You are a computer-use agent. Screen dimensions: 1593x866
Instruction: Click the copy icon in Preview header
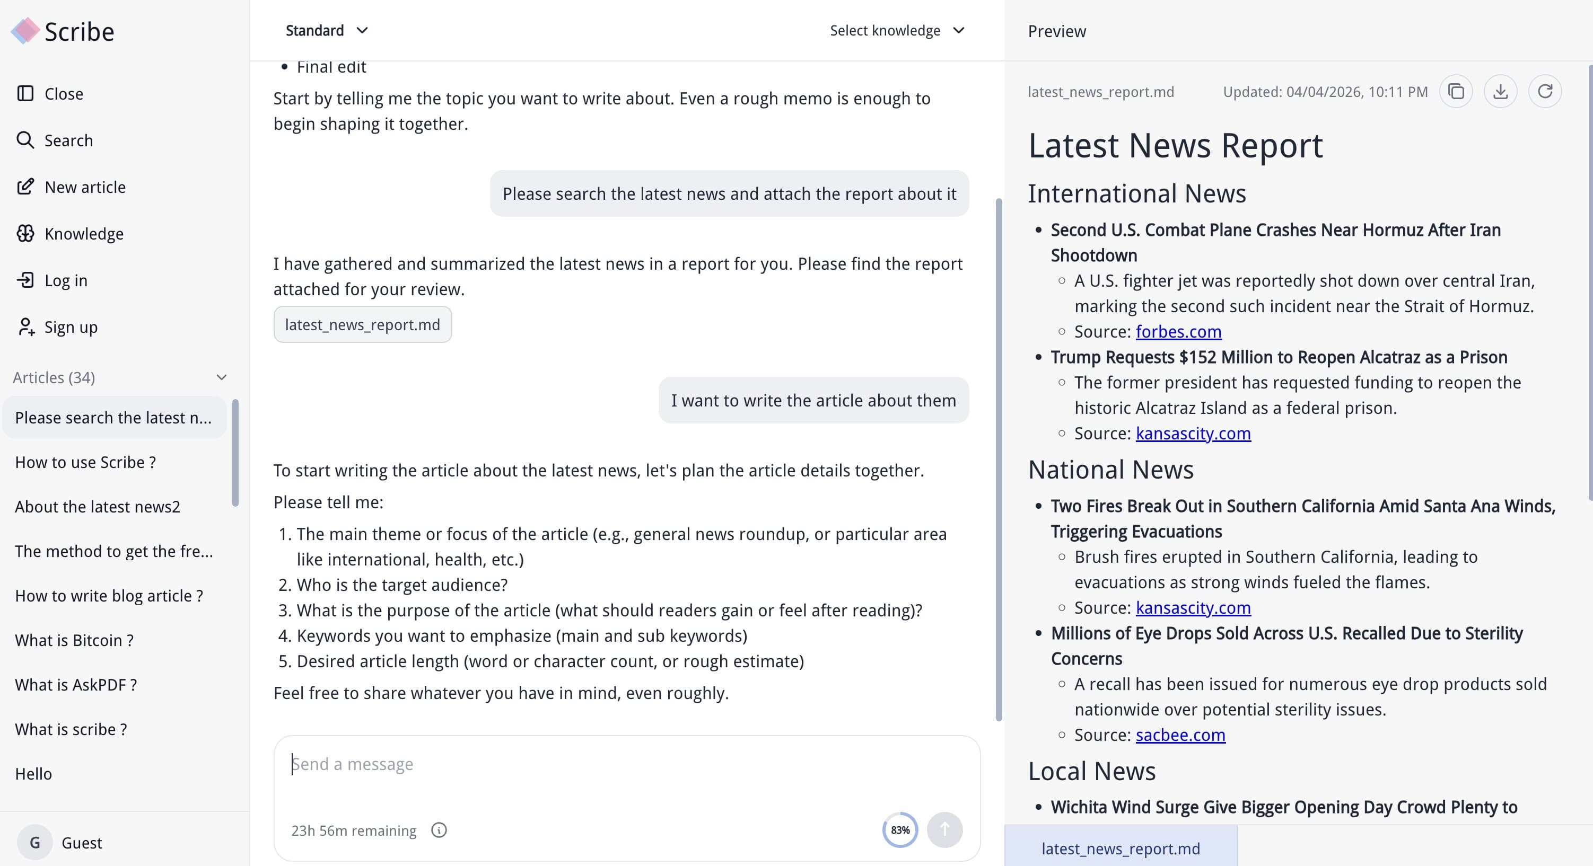[1456, 92]
